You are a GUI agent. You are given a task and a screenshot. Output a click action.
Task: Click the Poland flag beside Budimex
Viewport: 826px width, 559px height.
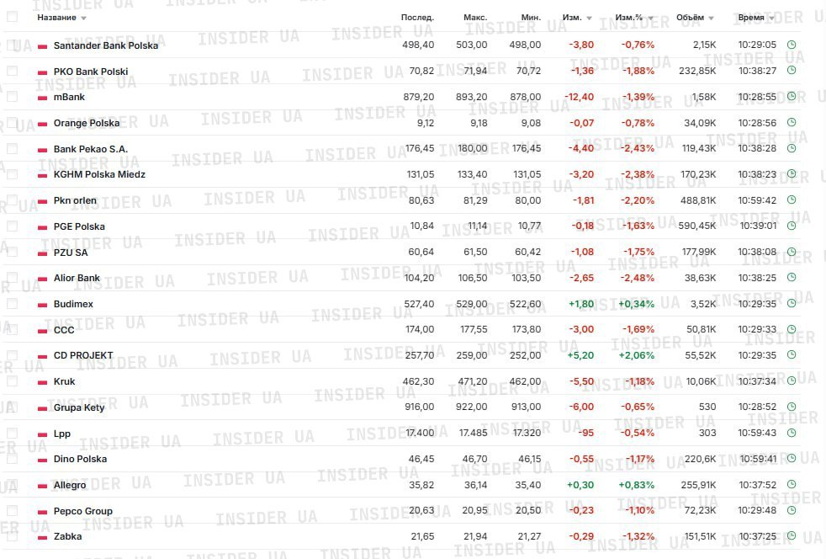42,305
